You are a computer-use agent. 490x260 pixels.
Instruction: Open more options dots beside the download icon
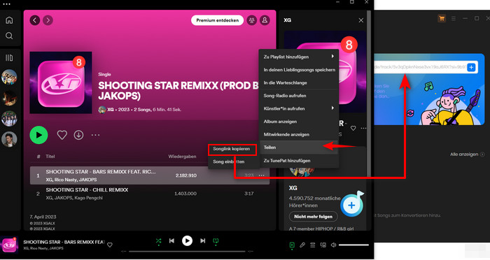pyautogui.click(x=95, y=135)
